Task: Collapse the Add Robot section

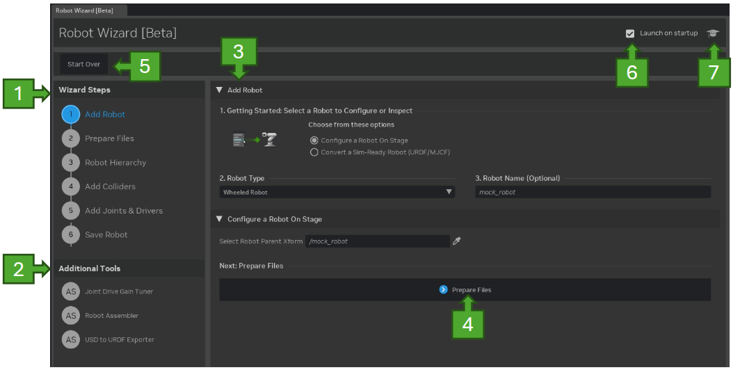Action: (x=219, y=90)
